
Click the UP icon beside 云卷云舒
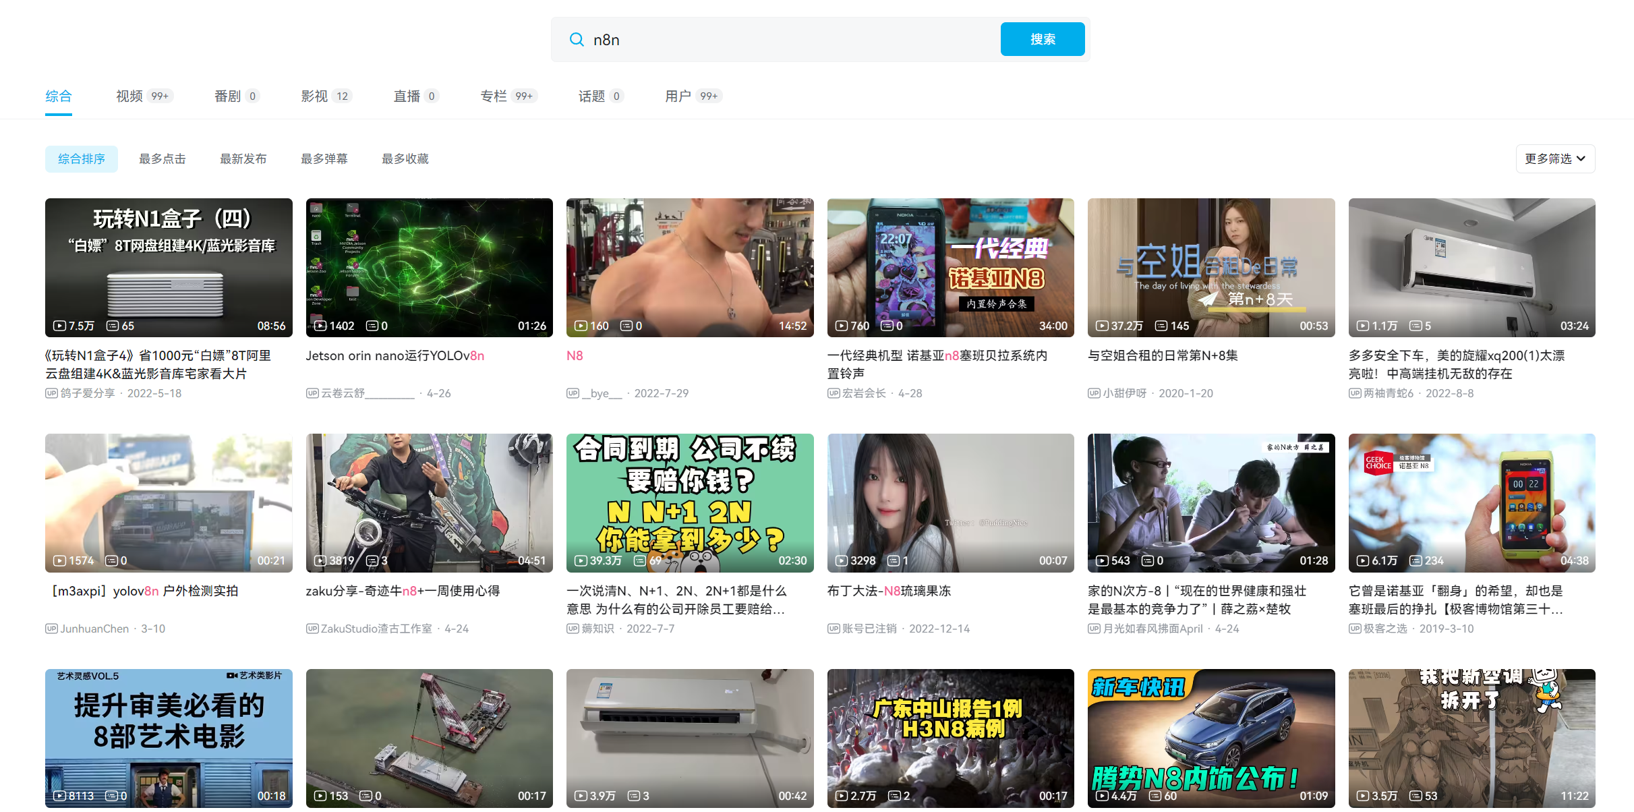coord(313,393)
